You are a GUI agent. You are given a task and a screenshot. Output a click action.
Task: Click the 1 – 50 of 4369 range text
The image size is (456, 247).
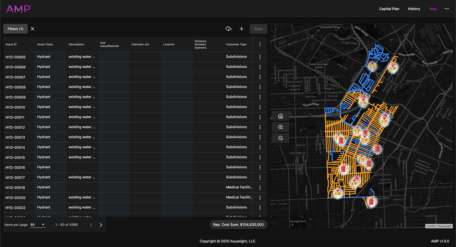[x=66, y=225]
